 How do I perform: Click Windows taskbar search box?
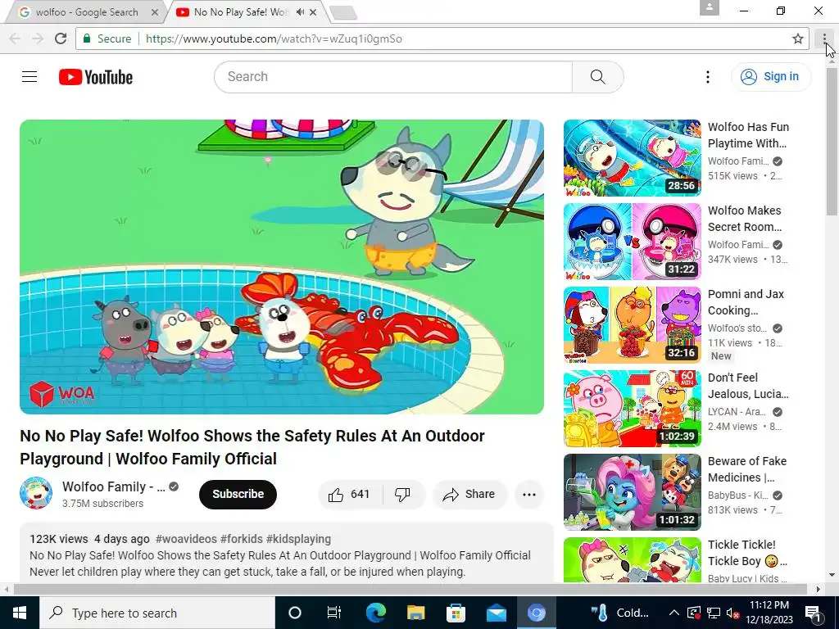click(x=157, y=613)
